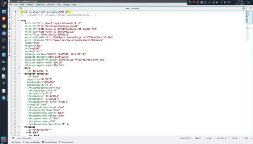Viewport: 253px width, 144px height.
Task: Click the Line 1, Column 37 indicator
Action: click(x=24, y=138)
